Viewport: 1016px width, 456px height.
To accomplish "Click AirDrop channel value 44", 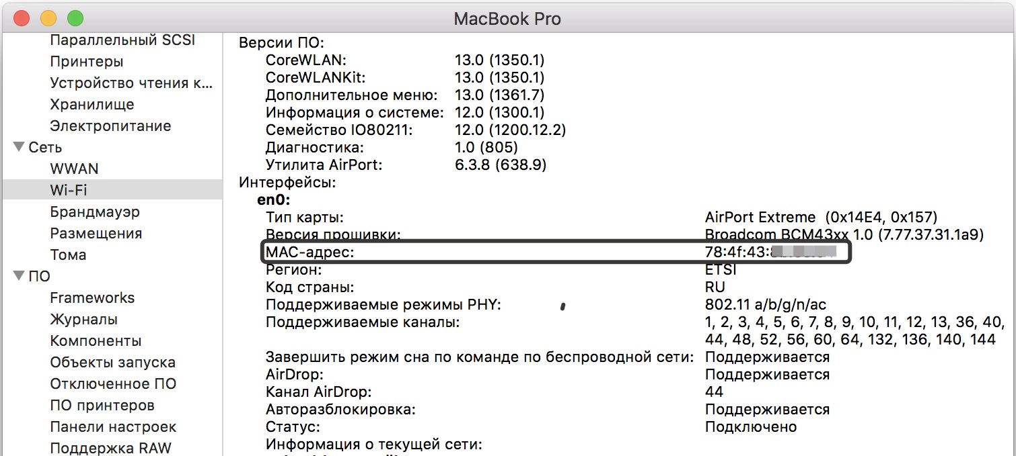I will (x=715, y=392).
